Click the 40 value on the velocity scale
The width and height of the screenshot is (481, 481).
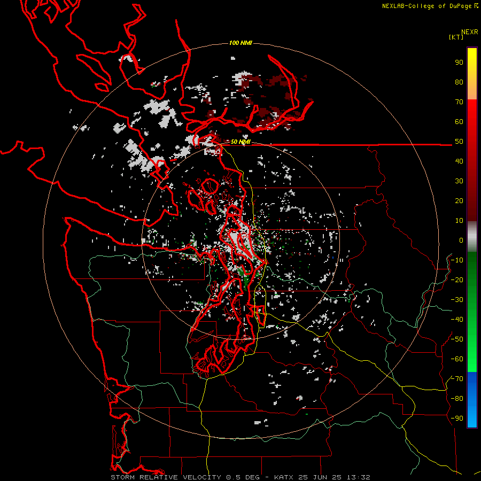coord(459,161)
